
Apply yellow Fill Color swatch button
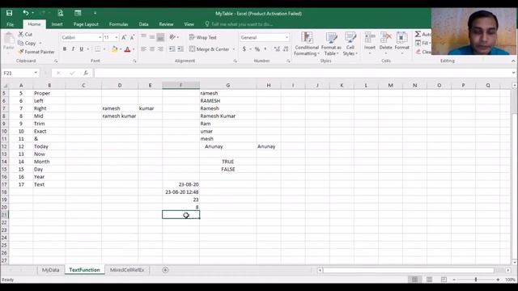pos(115,49)
